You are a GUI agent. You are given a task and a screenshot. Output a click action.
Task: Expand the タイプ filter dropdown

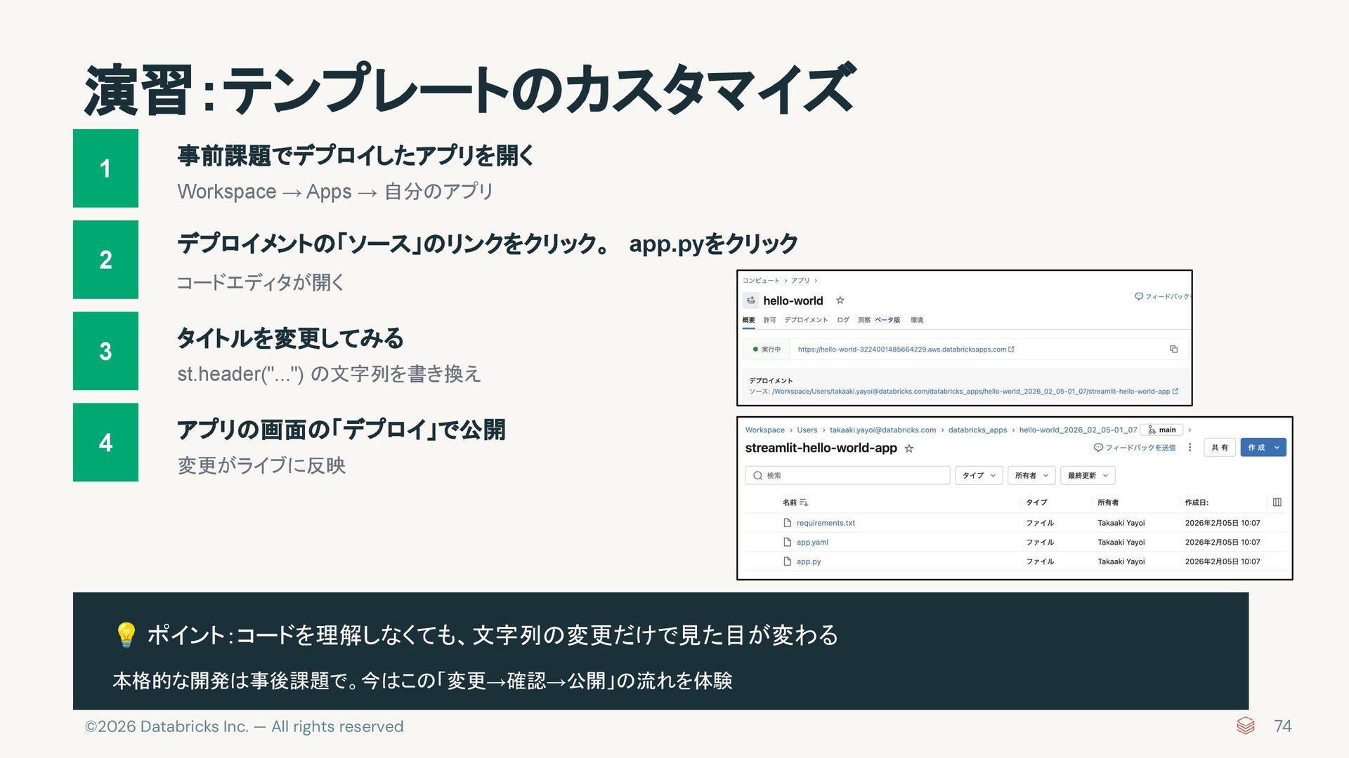(x=978, y=475)
